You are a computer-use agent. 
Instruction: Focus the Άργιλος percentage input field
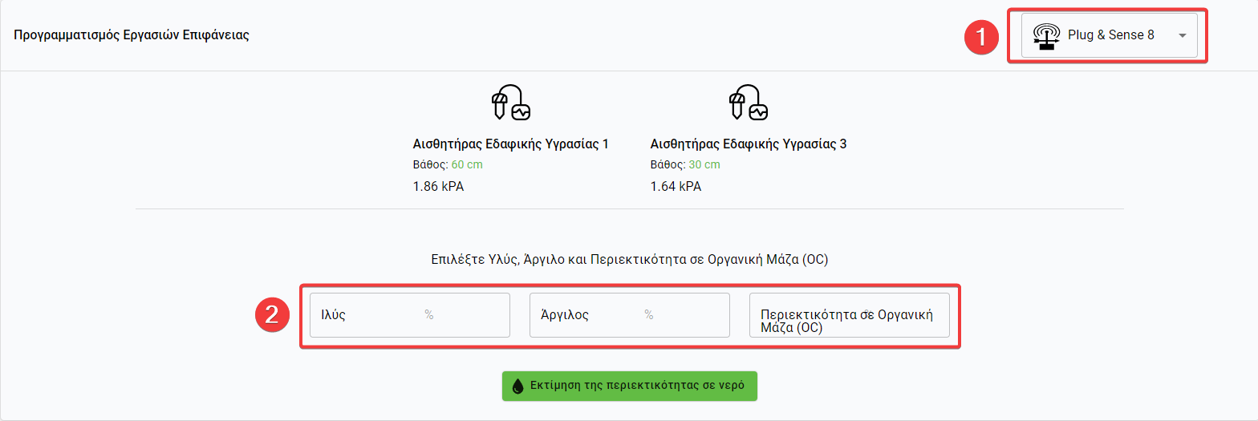629,315
